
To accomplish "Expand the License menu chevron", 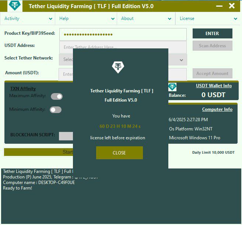I will click(x=235, y=18).
